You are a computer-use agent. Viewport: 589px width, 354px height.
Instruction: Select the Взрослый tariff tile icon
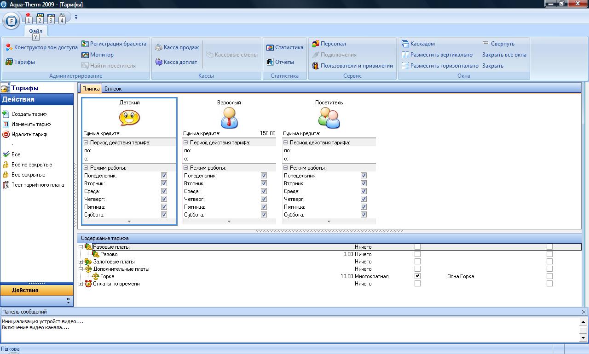tap(229, 118)
